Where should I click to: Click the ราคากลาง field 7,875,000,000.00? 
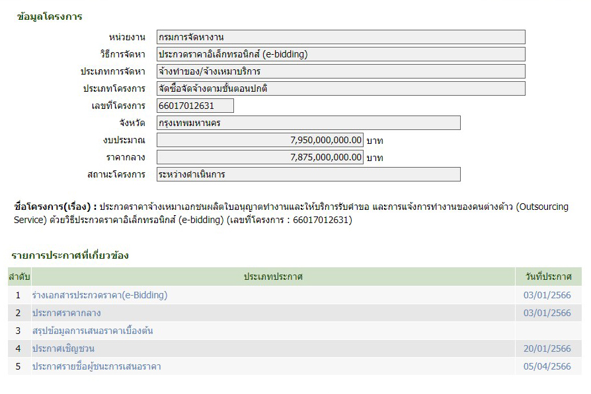tap(260, 157)
